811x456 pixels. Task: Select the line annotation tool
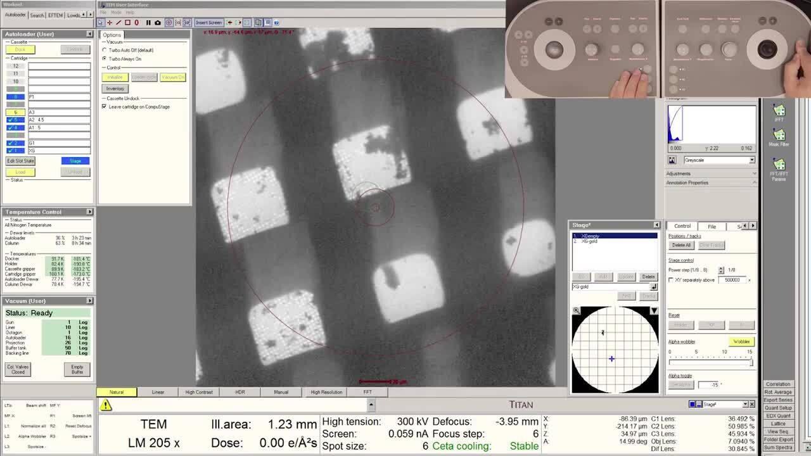point(118,23)
